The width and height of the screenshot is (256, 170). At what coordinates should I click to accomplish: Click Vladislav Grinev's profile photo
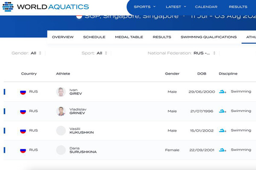click(61, 111)
